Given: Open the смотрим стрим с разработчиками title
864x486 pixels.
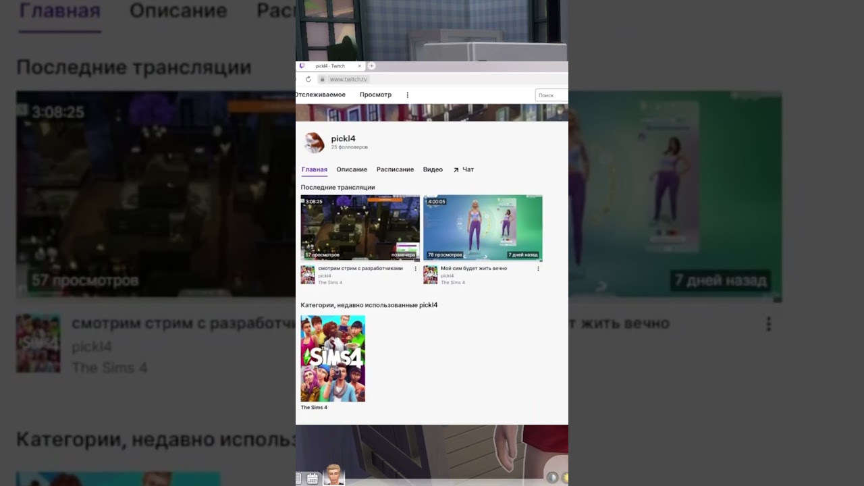Looking at the screenshot, I should click(360, 269).
